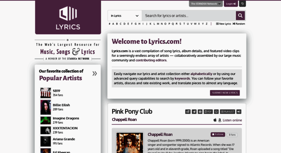Click the round icon next to PDF
281x153 pixels.
[x=216, y=112]
